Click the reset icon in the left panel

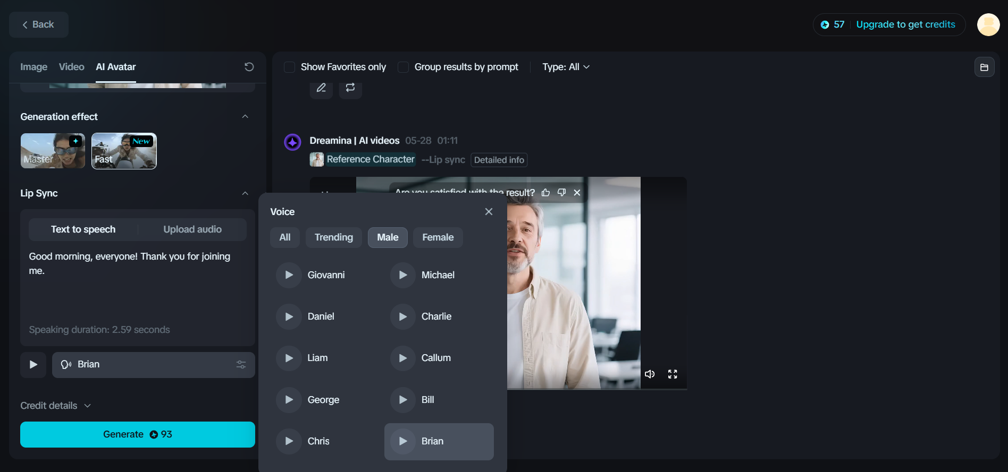pyautogui.click(x=249, y=67)
